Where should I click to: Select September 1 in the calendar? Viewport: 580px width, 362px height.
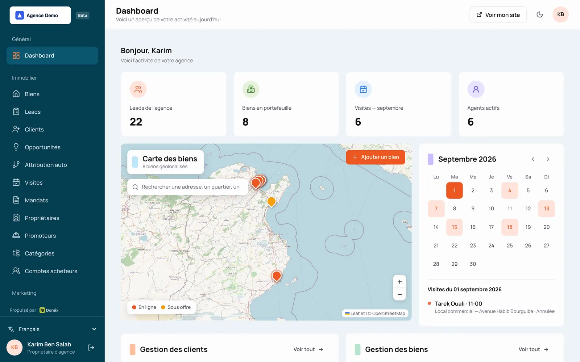tap(454, 190)
